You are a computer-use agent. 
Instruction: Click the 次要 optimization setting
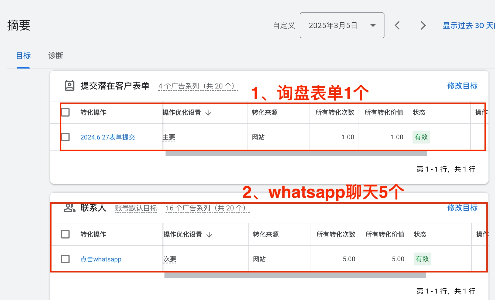[170, 259]
